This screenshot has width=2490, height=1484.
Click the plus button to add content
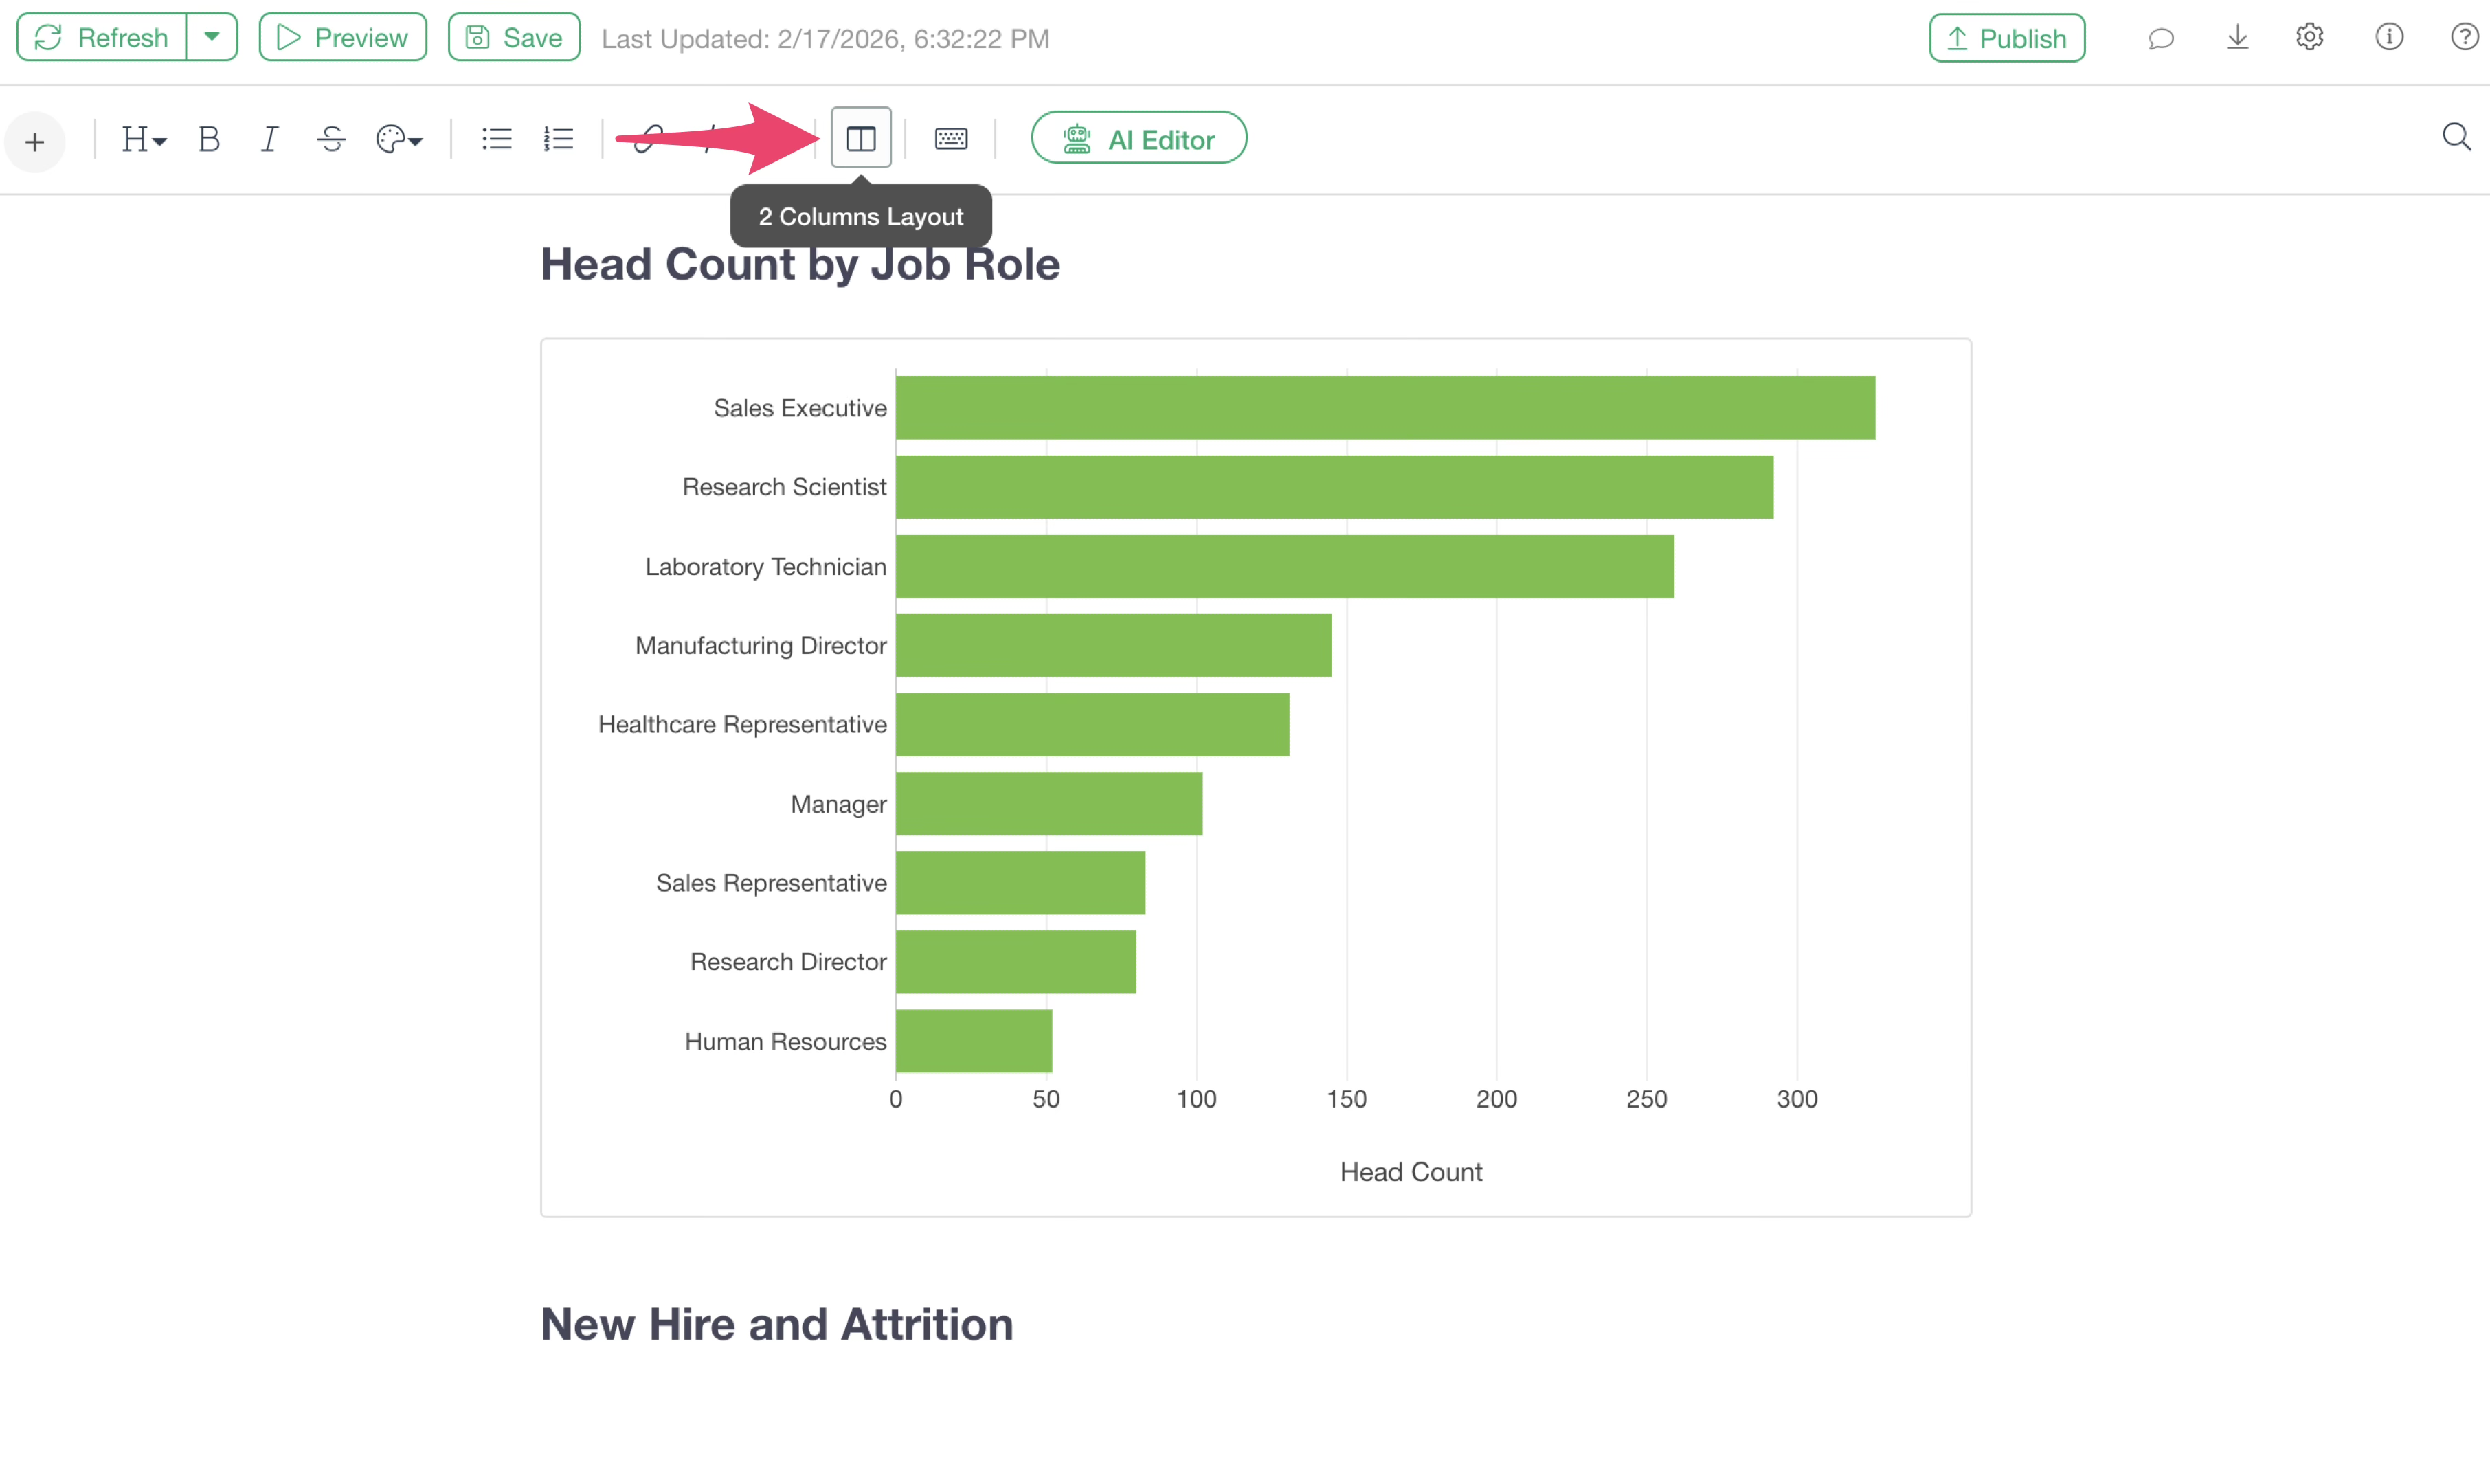(35, 141)
